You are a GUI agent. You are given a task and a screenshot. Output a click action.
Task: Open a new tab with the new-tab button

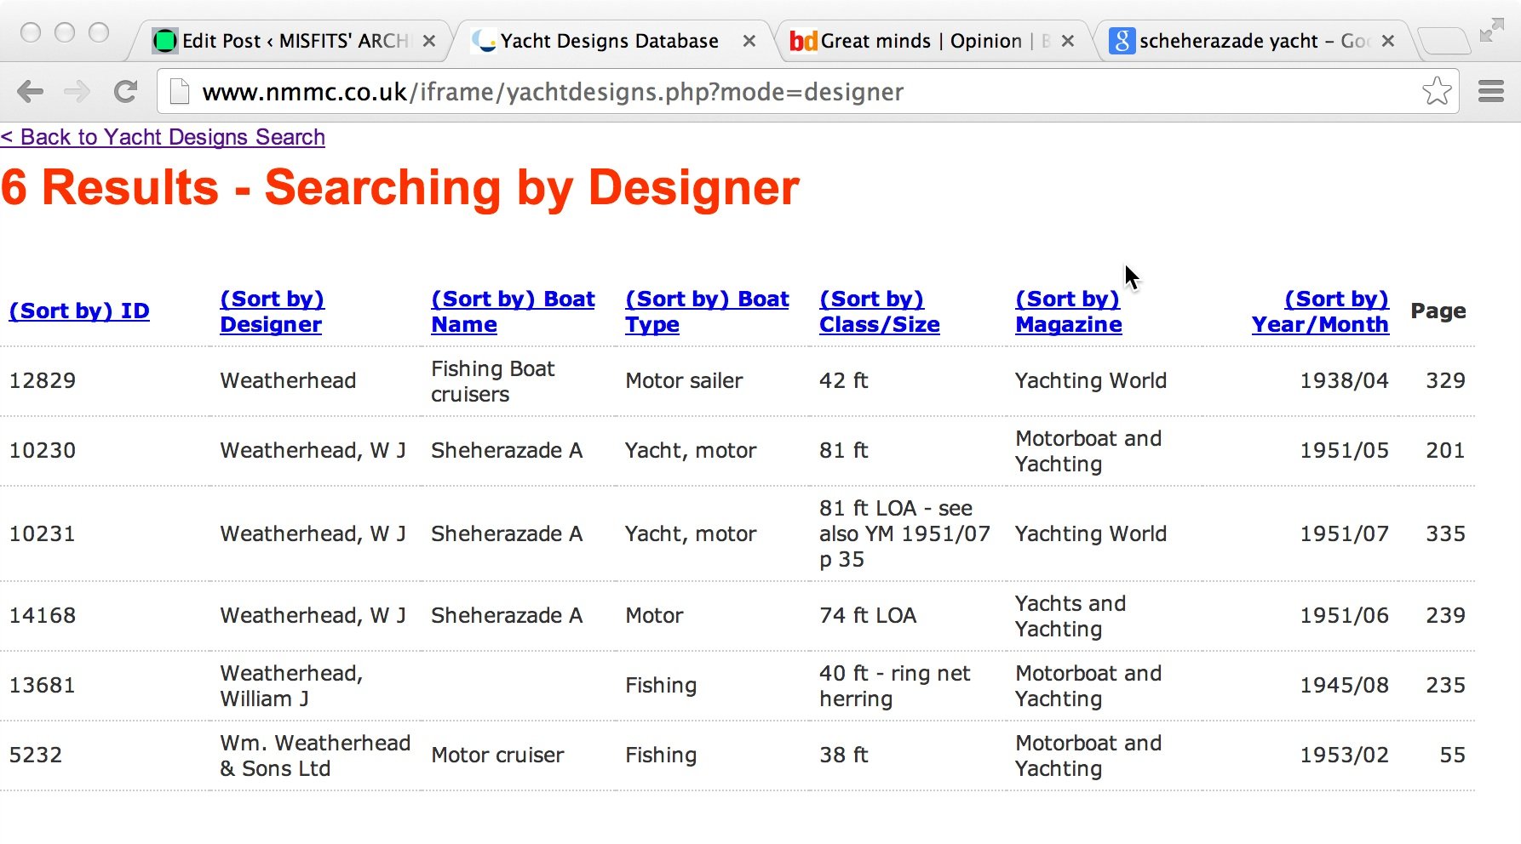[1444, 41]
